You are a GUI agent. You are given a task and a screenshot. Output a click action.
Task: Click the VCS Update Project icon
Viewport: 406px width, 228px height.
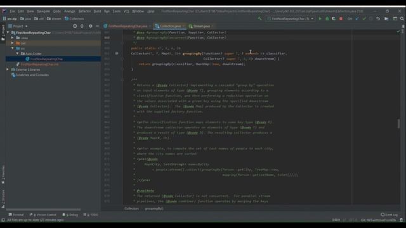[x=357, y=18]
